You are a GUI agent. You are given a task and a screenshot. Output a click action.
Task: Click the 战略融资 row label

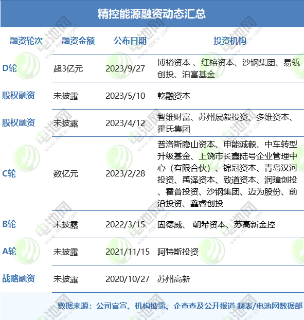tap(19, 278)
